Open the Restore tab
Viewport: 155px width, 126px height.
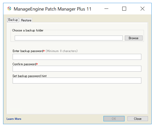tap(26, 20)
